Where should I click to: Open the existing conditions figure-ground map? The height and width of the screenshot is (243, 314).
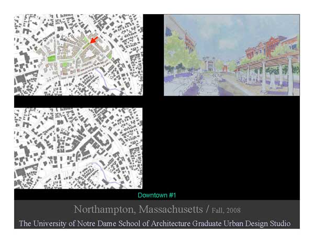(x=78, y=148)
